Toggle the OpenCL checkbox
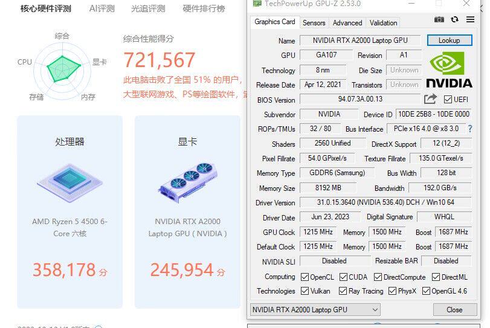Image resolution: width=490 pixels, height=328 pixels. [x=305, y=277]
